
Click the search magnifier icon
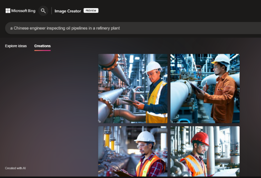coord(43,11)
